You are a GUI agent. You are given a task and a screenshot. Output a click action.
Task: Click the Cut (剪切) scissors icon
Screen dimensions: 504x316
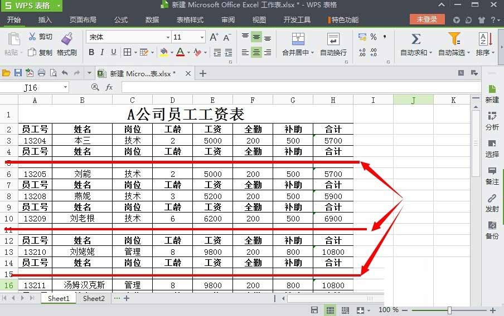click(x=32, y=37)
